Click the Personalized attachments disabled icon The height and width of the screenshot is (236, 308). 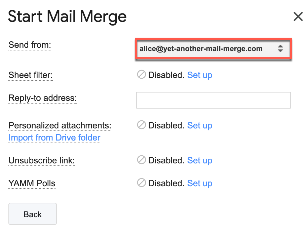click(141, 125)
